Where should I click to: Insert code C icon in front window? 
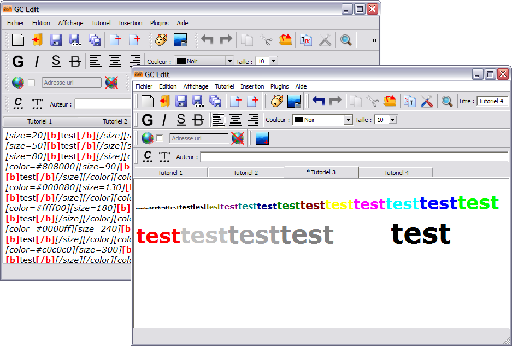[148, 156]
